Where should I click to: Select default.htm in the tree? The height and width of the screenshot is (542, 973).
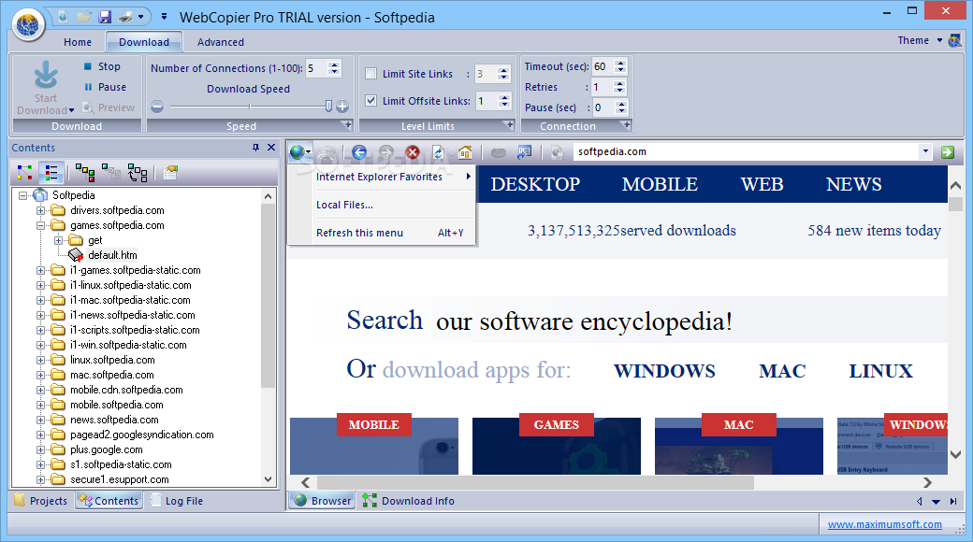[x=112, y=255]
